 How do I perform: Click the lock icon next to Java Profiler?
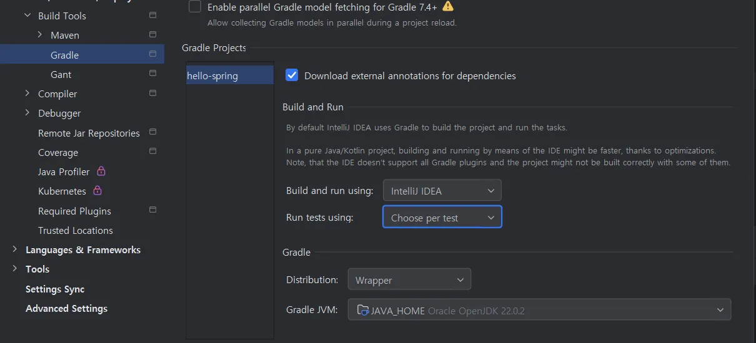[x=101, y=171]
